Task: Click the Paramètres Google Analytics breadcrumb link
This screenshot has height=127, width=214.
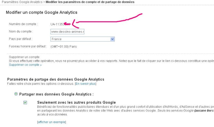Action: [x=22, y=2]
